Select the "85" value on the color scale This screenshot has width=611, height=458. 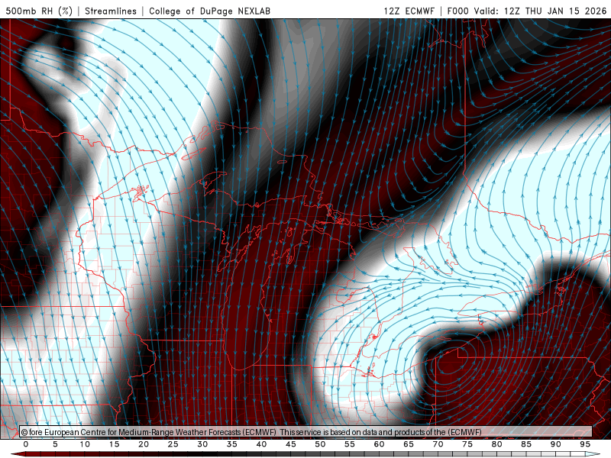526,444
